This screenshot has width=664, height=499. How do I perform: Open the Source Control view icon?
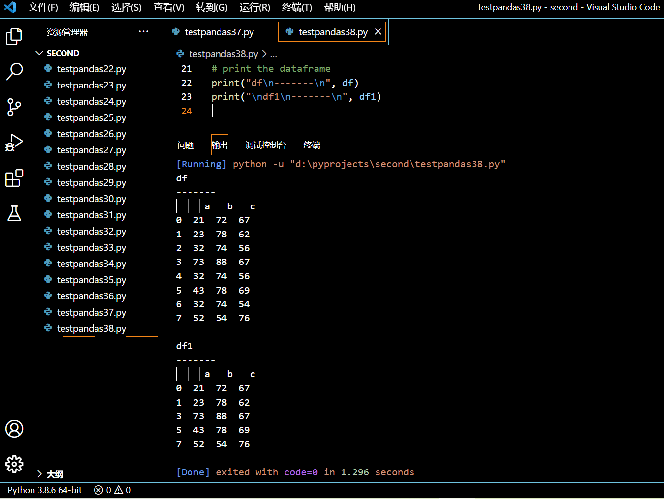click(14, 107)
